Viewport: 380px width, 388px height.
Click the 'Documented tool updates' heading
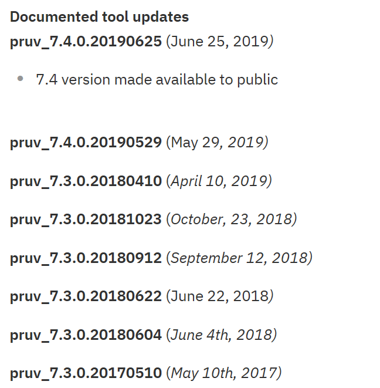point(99,17)
